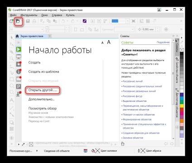Image resolution: width=192 pixels, height=163 pixels.
Task: Open the cursor position arrow in the status bar
Action: coord(37,151)
